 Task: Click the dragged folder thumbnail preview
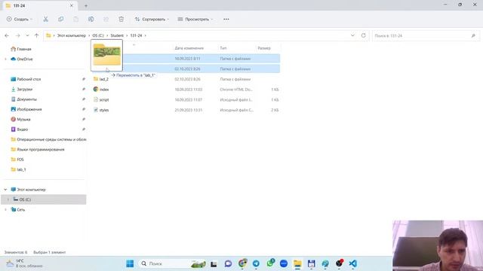(106, 55)
